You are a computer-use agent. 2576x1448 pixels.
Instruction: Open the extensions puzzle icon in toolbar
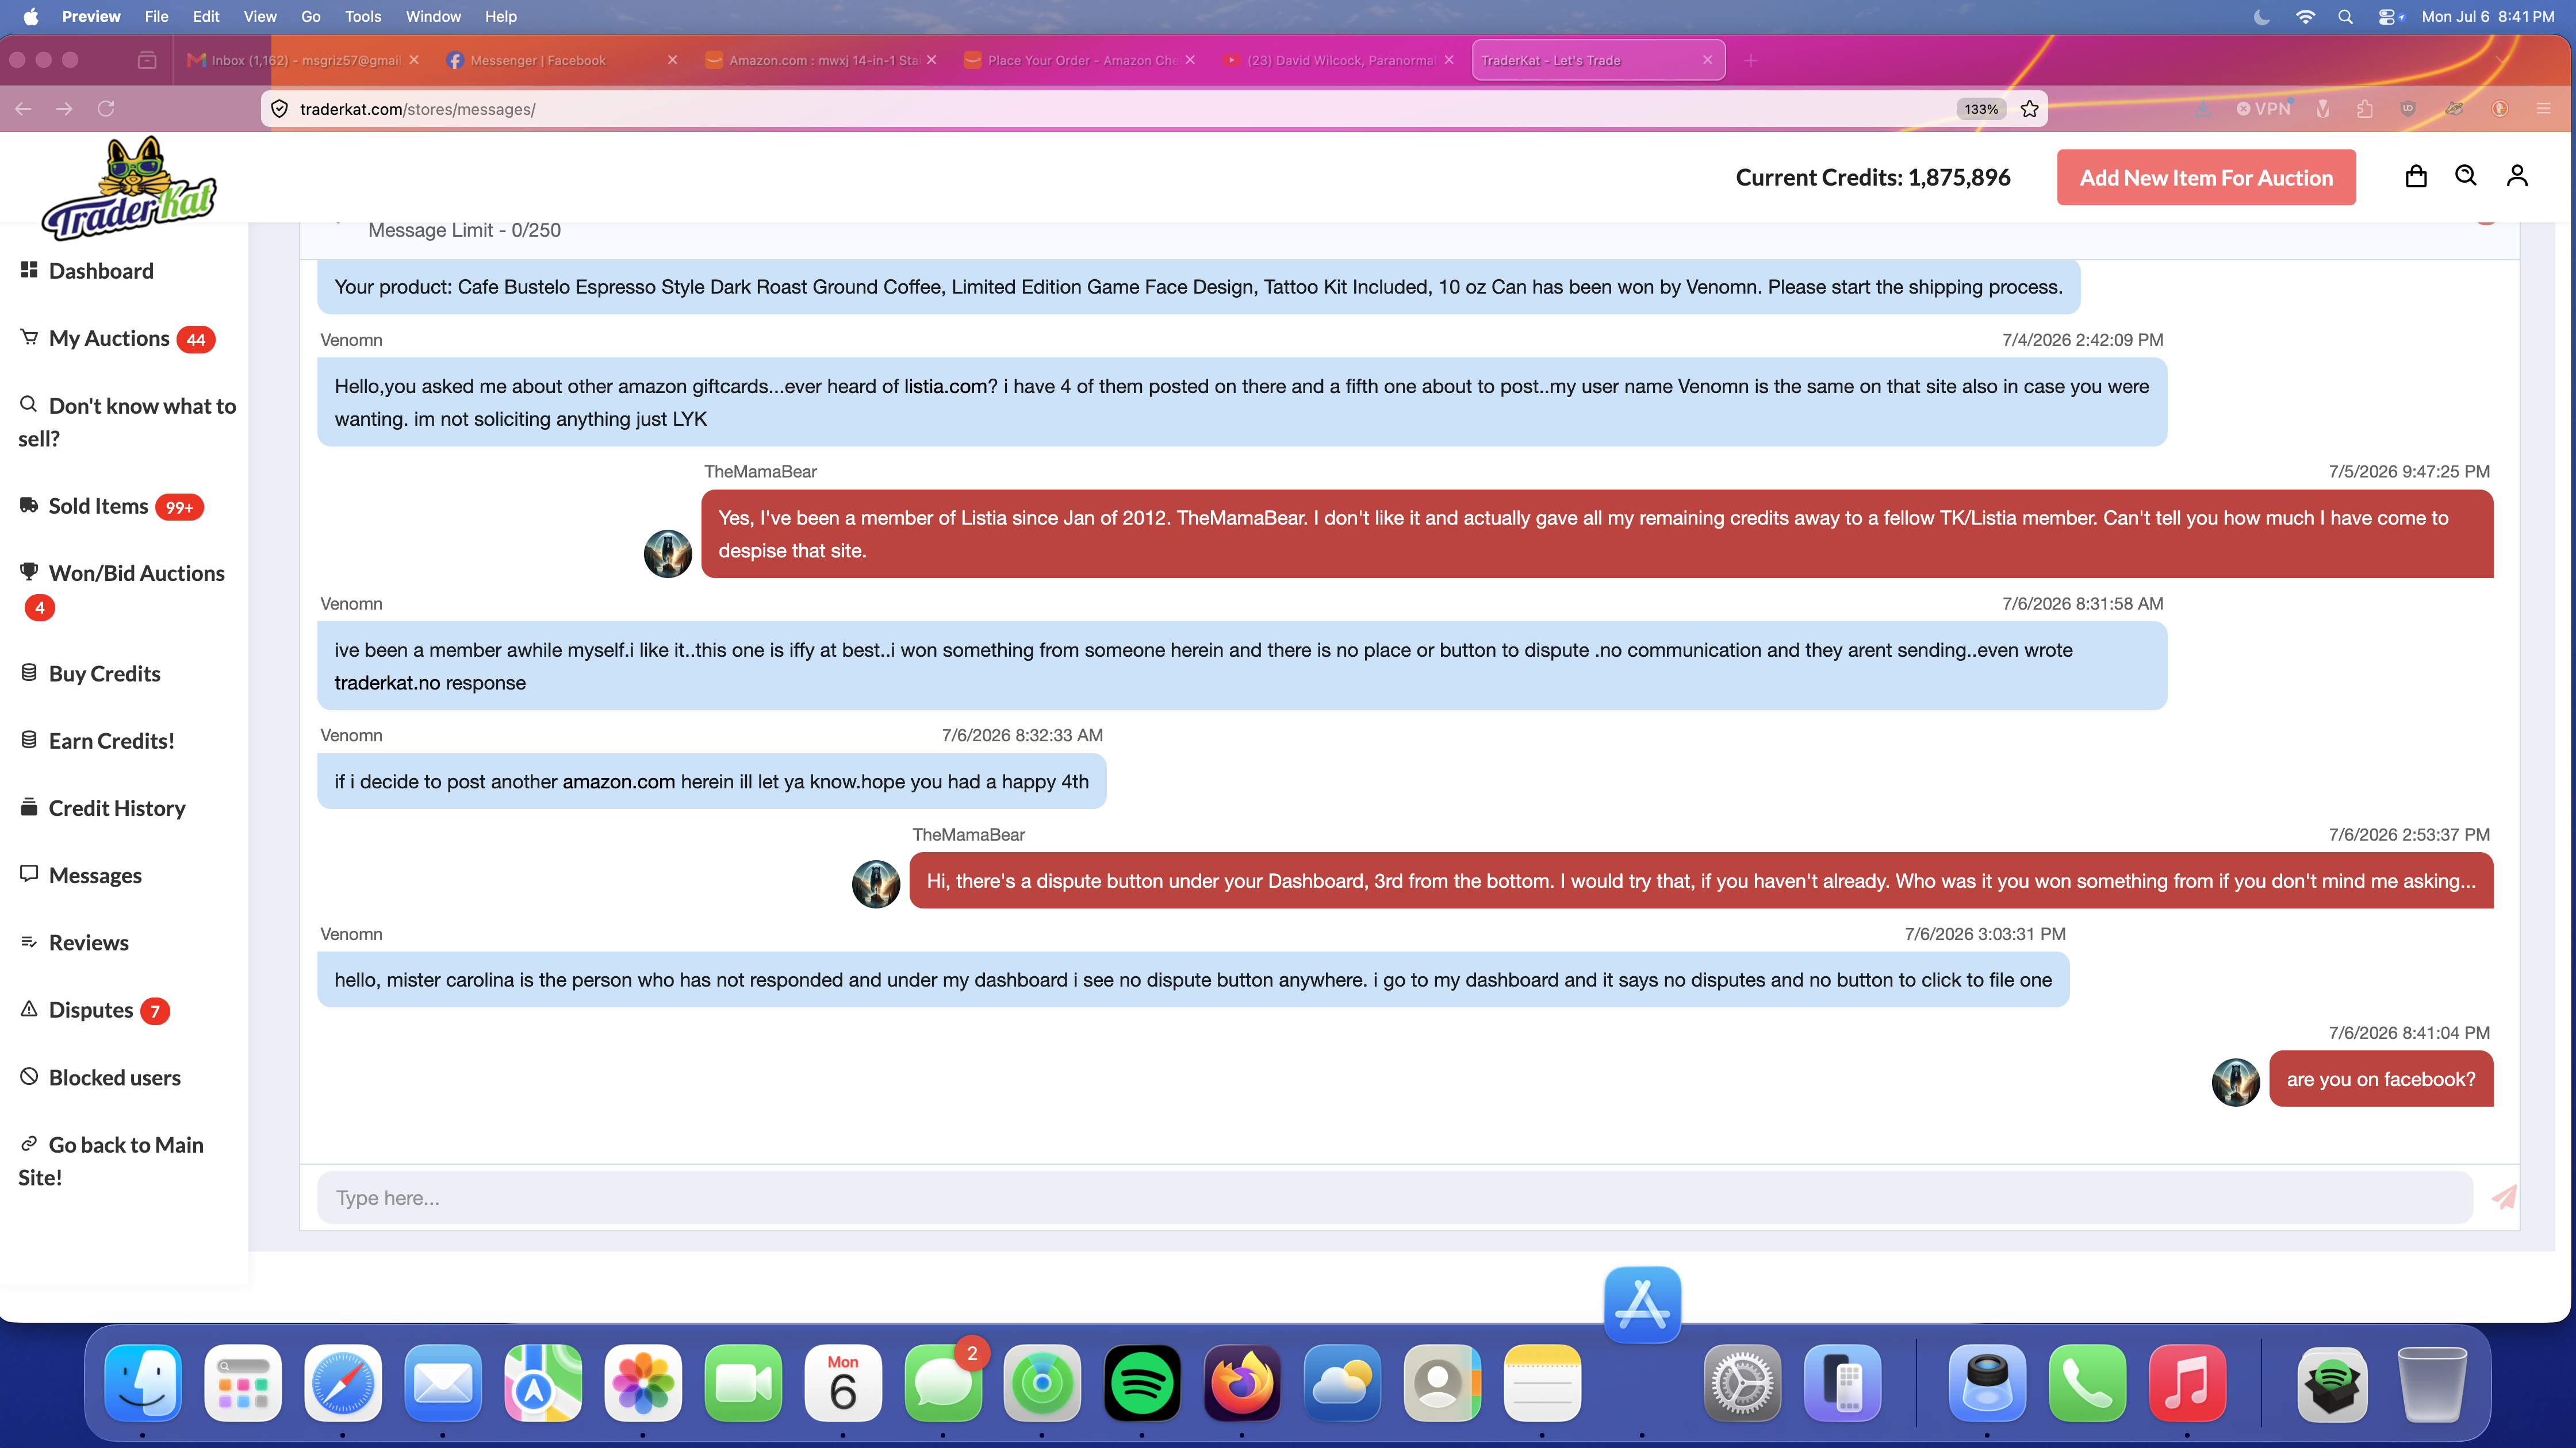click(x=2364, y=109)
